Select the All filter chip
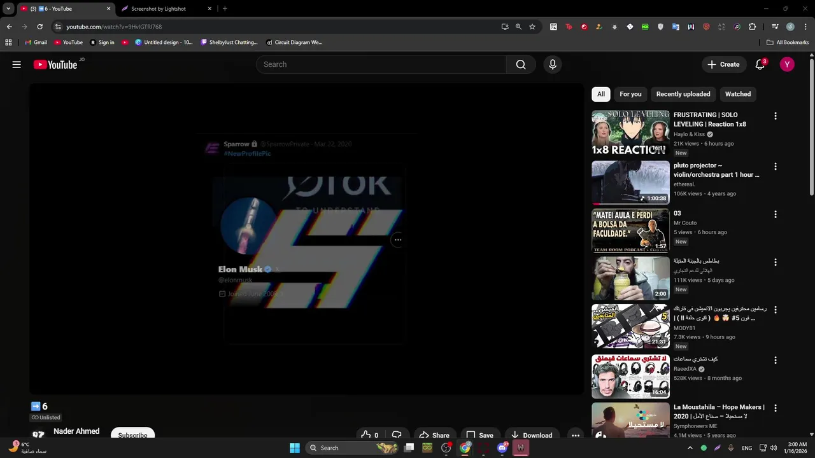 (600, 94)
